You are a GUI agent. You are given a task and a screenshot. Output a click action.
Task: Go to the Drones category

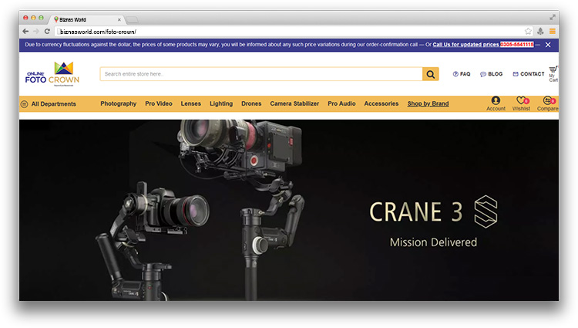[251, 103]
